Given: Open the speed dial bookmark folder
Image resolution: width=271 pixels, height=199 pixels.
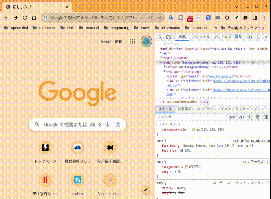Looking at the screenshot, I should tap(16, 28).
